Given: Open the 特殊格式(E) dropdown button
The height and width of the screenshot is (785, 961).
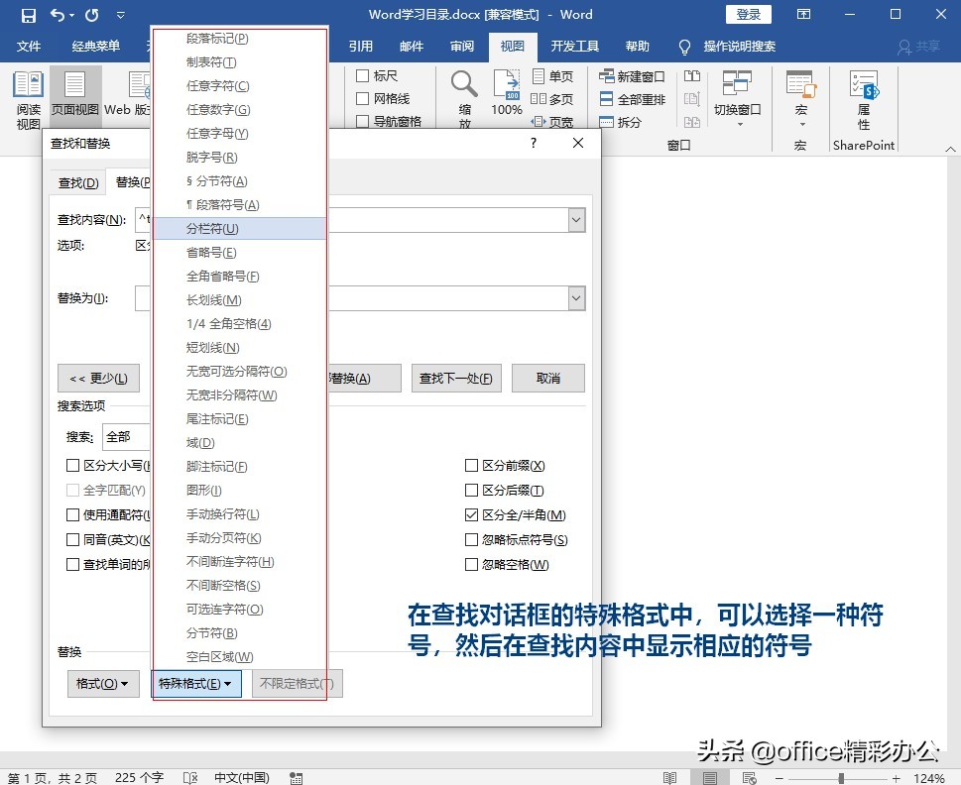Looking at the screenshot, I should 195,683.
